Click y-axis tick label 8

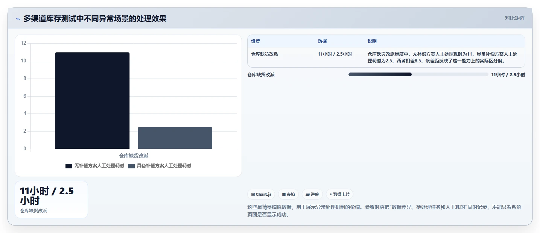pyautogui.click(x=25, y=79)
